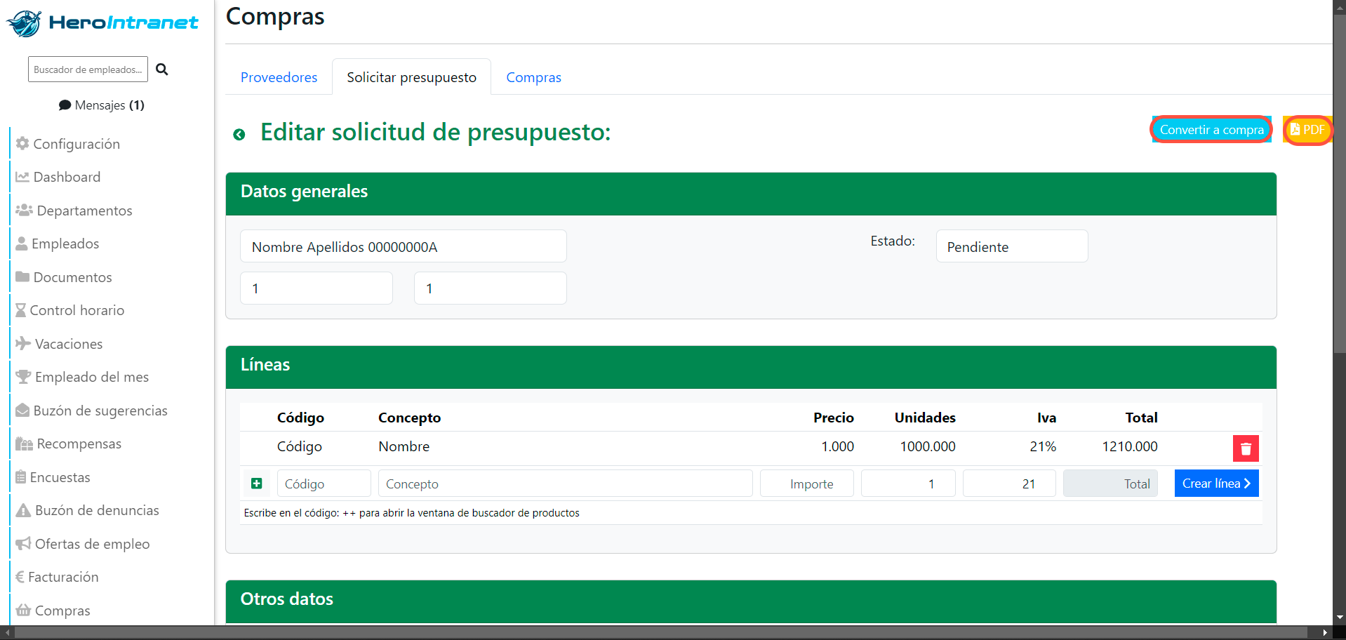This screenshot has height=640, width=1346.
Task: Click the Otros datos section header
Action: pyautogui.click(x=751, y=601)
